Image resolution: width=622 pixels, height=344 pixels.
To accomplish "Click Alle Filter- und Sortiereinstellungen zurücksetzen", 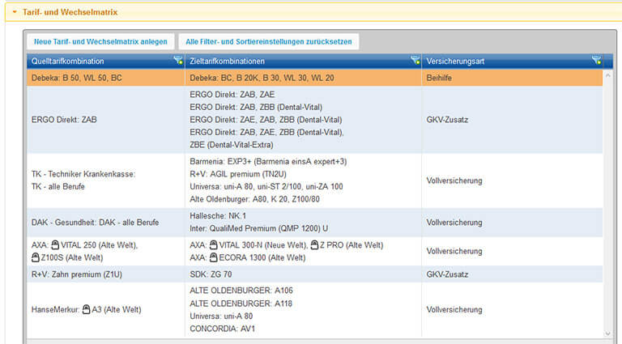I will 269,41.
